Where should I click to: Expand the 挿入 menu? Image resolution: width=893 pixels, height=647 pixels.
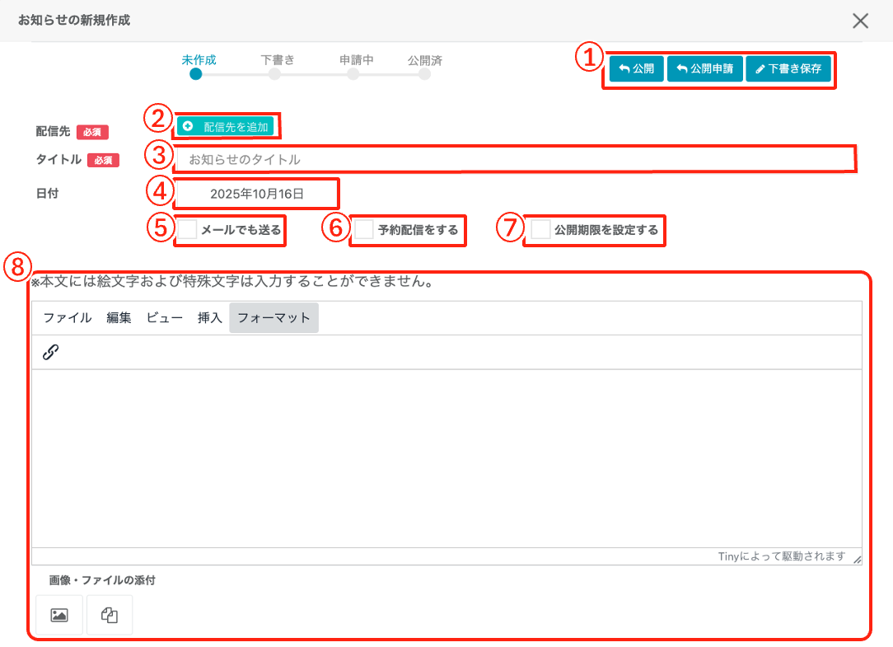click(x=210, y=318)
